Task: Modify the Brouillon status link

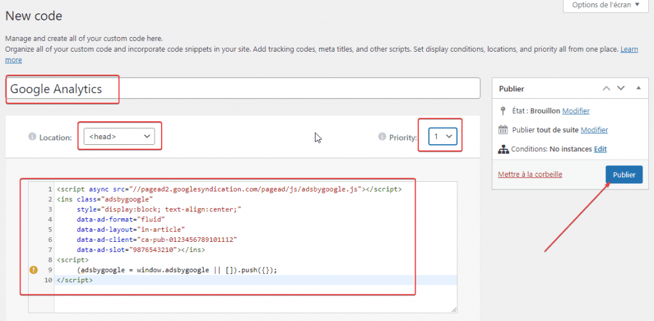Action: pos(576,111)
